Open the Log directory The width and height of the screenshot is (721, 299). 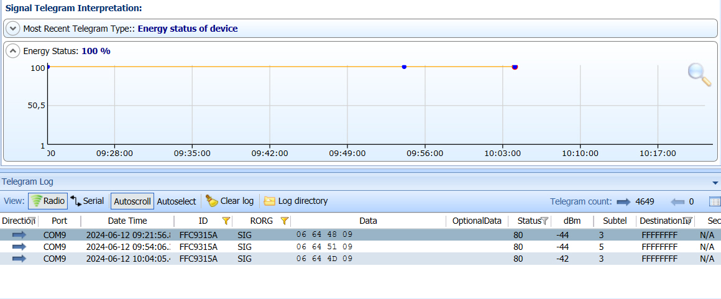(295, 201)
